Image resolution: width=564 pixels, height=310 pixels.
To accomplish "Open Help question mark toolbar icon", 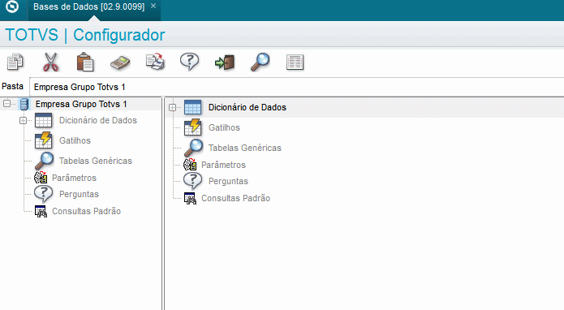I will 190,62.
